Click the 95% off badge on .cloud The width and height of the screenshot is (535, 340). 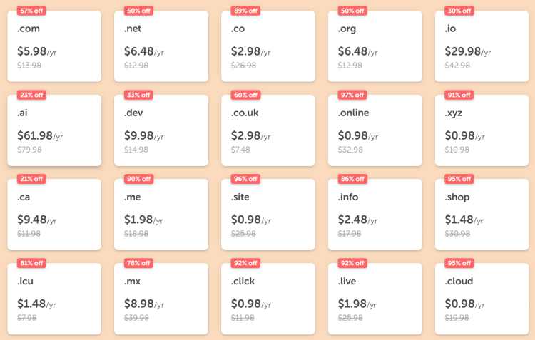pyautogui.click(x=459, y=263)
